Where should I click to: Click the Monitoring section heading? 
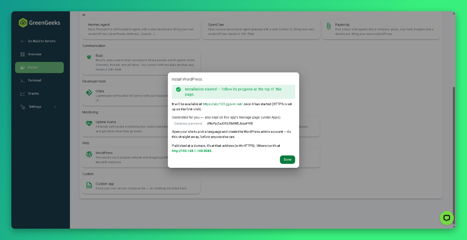tap(90, 112)
